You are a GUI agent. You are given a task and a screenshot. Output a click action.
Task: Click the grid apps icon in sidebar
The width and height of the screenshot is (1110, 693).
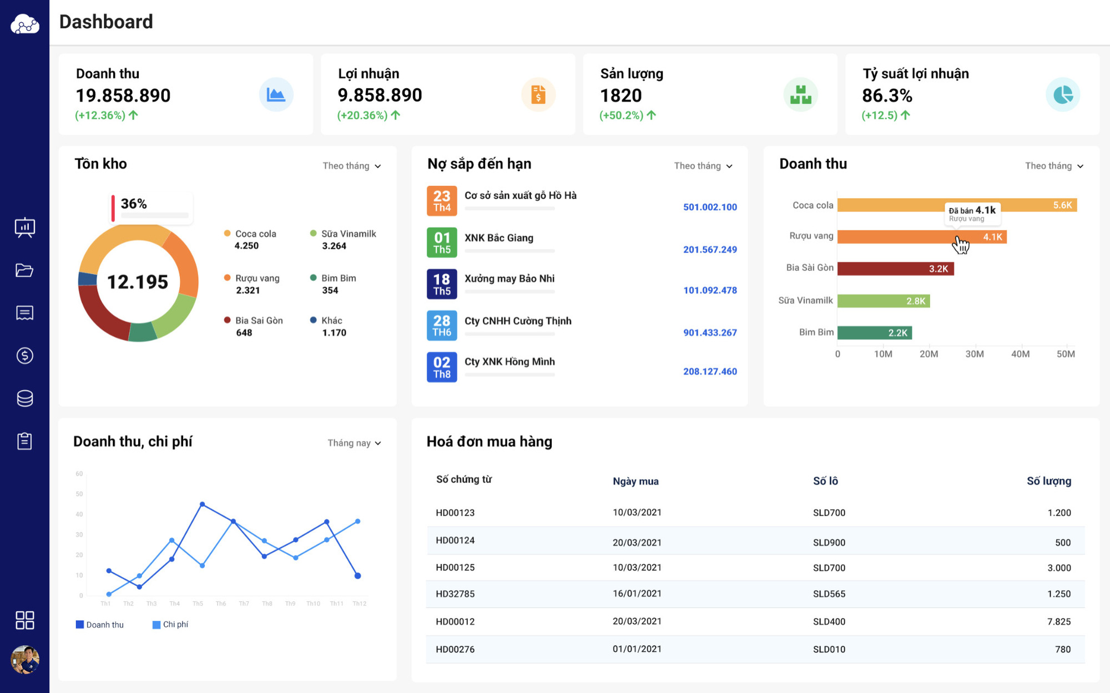24,620
